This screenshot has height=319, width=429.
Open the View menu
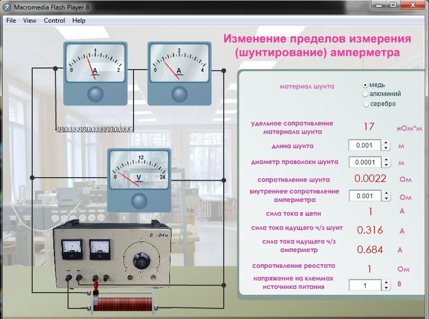(30, 21)
